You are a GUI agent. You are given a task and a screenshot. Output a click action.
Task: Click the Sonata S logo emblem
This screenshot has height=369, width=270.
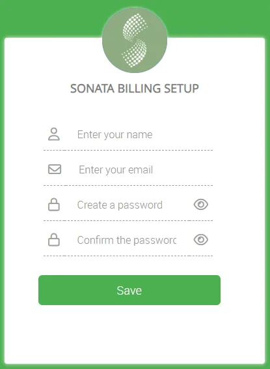click(x=135, y=40)
